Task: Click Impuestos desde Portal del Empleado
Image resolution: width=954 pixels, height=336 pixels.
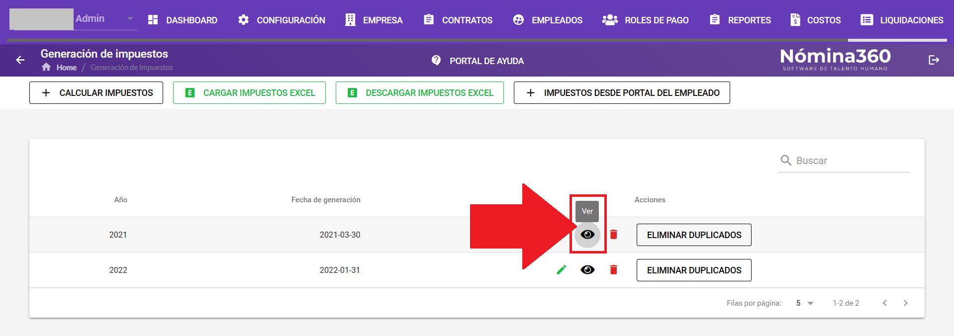Action: pos(622,93)
